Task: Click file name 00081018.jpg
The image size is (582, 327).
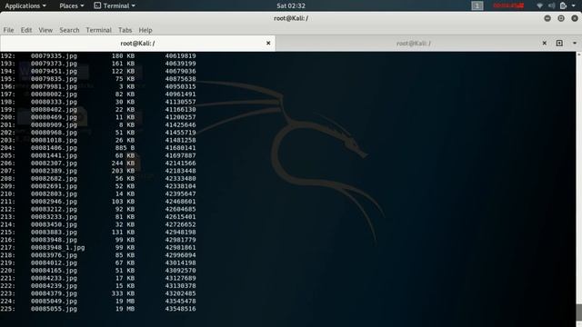Action: pos(54,140)
